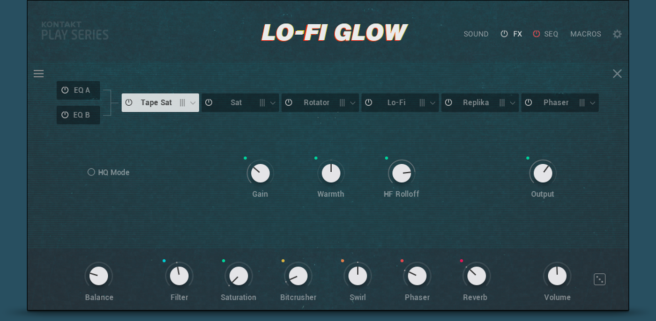This screenshot has height=321, width=656.
Task: Click the HF Rolloff knob
Action: pyautogui.click(x=402, y=173)
